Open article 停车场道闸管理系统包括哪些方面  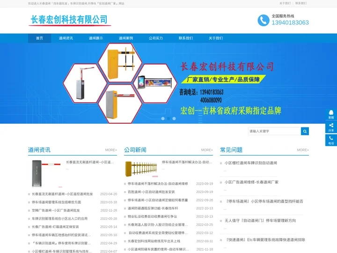pos(57,202)
